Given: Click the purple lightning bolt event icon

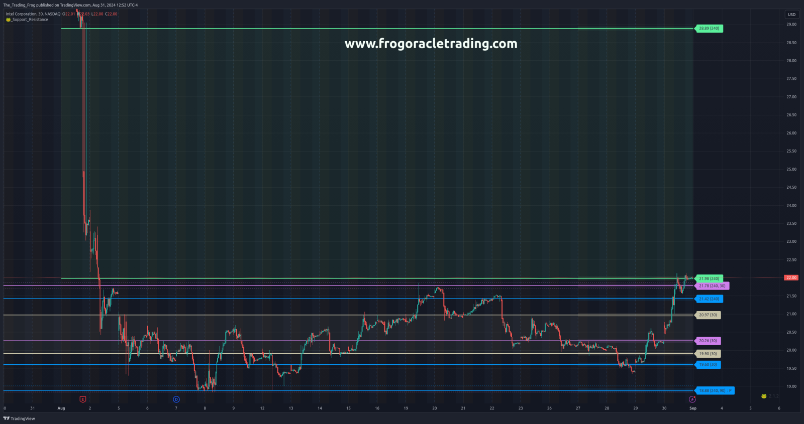Looking at the screenshot, I should [x=692, y=399].
